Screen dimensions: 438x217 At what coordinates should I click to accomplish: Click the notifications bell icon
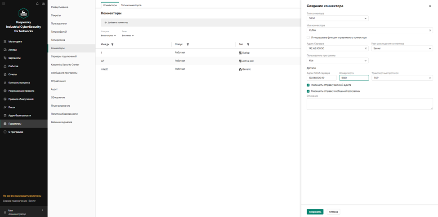pos(37,4)
